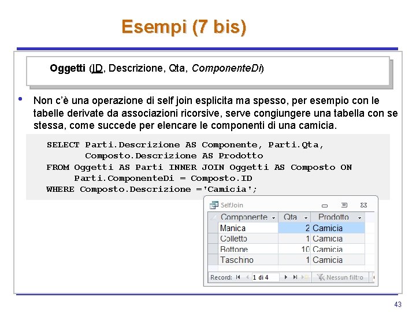This screenshot has height=312, width=416.
Task: Close the SelfJoin query window
Action: tap(363, 205)
